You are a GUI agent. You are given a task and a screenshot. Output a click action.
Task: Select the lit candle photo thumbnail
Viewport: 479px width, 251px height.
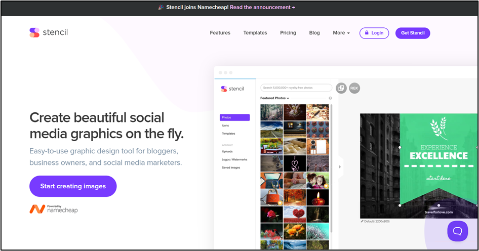pos(317,197)
